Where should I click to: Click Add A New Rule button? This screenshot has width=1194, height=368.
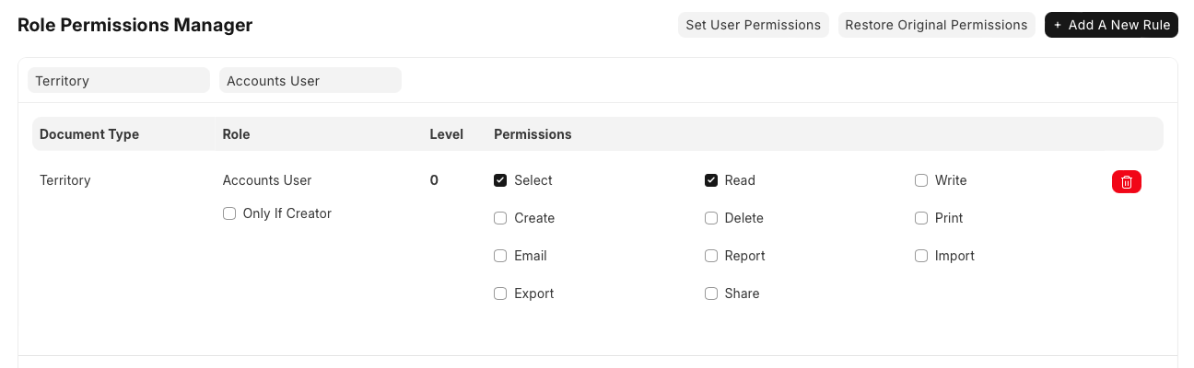coord(1111,25)
